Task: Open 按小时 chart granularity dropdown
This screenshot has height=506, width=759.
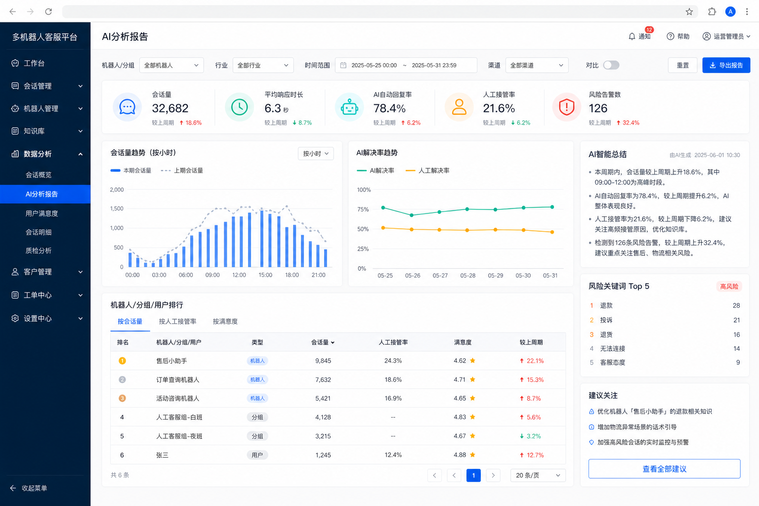Action: click(316, 154)
